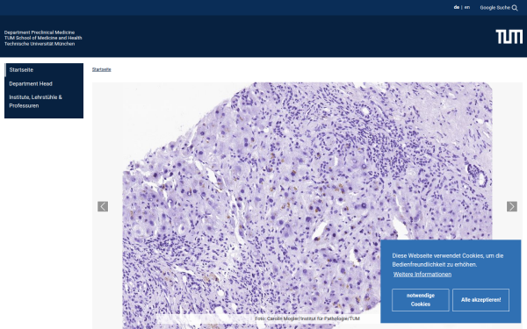
Task: Click the TUM logo
Action: (x=509, y=37)
